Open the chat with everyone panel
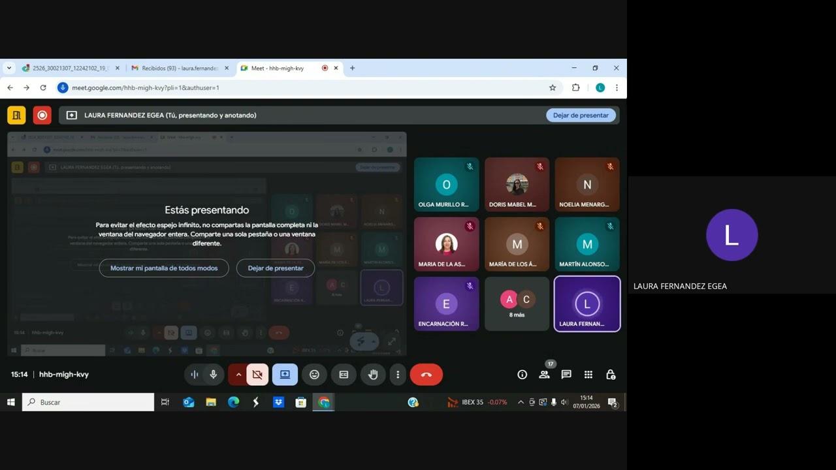 tap(566, 375)
